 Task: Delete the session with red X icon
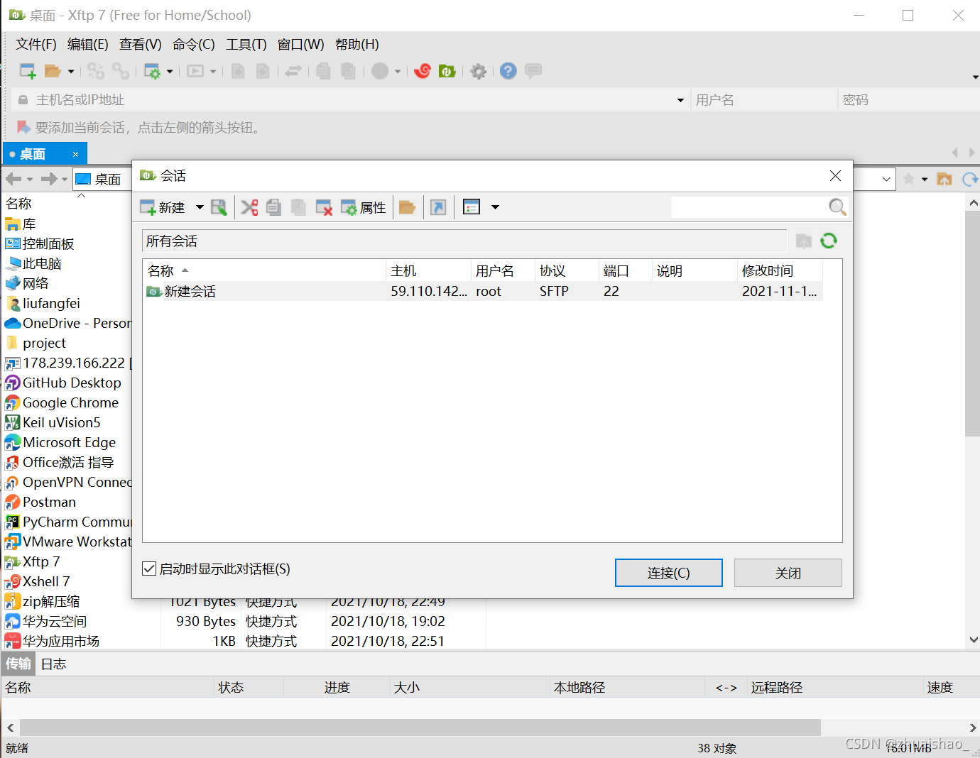pyautogui.click(x=324, y=207)
